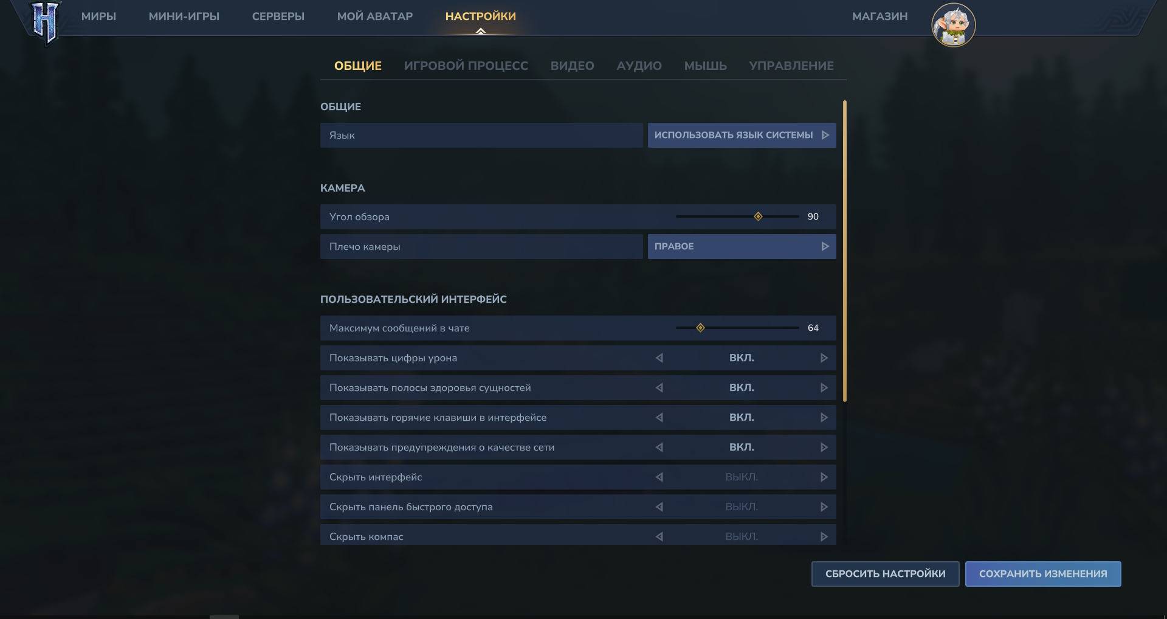Viewport: 1167px width, 619px height.
Task: Open the Серверы menu item
Action: coord(278,16)
